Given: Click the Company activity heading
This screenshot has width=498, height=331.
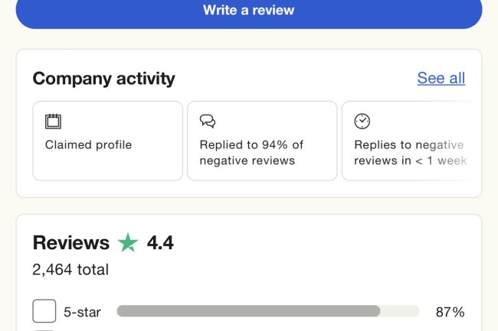Looking at the screenshot, I should click(x=103, y=78).
